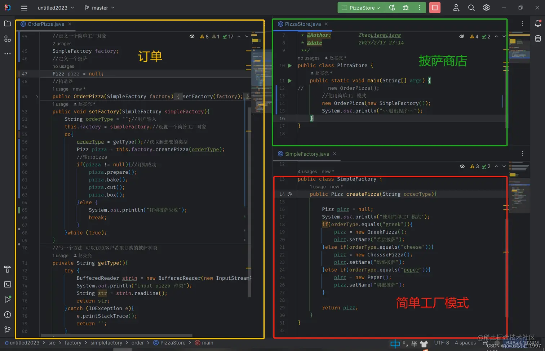The width and height of the screenshot is (545, 351).
Task: Click the 2 usages hint above factory field
Action: pyautogui.click(x=62, y=44)
